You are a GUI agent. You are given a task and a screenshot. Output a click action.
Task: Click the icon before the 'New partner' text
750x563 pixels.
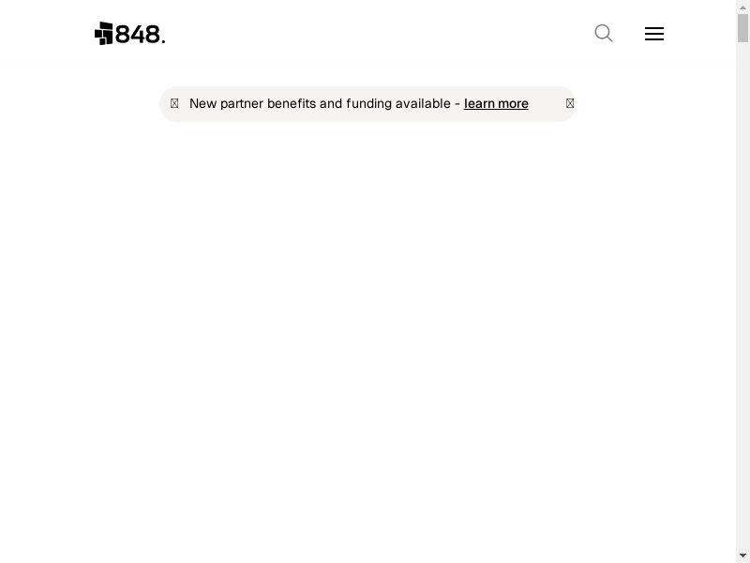pos(174,103)
